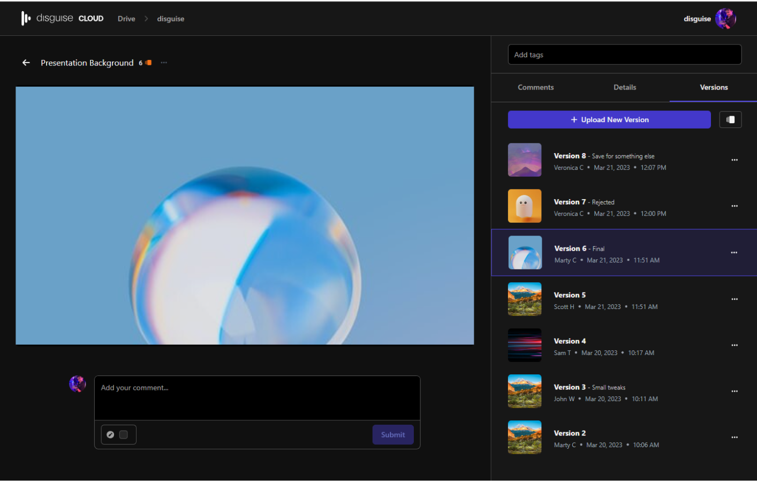Toggle the checkbox in the comment toolbar
Viewport: 757px width, 482px height.
pyautogui.click(x=125, y=434)
